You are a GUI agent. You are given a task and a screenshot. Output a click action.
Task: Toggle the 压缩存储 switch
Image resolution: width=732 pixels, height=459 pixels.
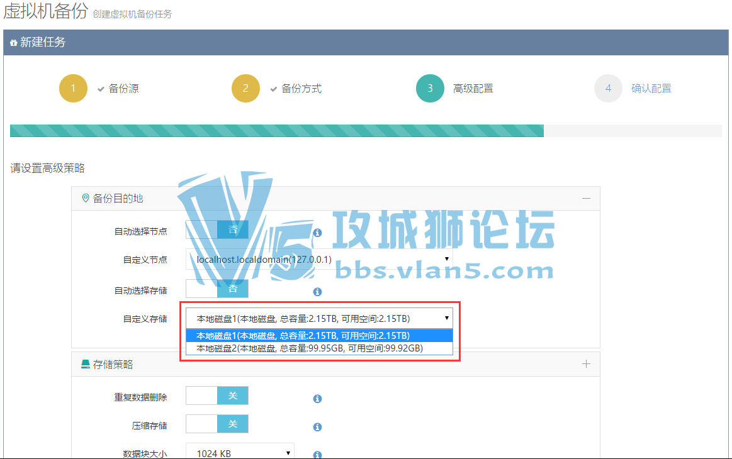tap(217, 424)
